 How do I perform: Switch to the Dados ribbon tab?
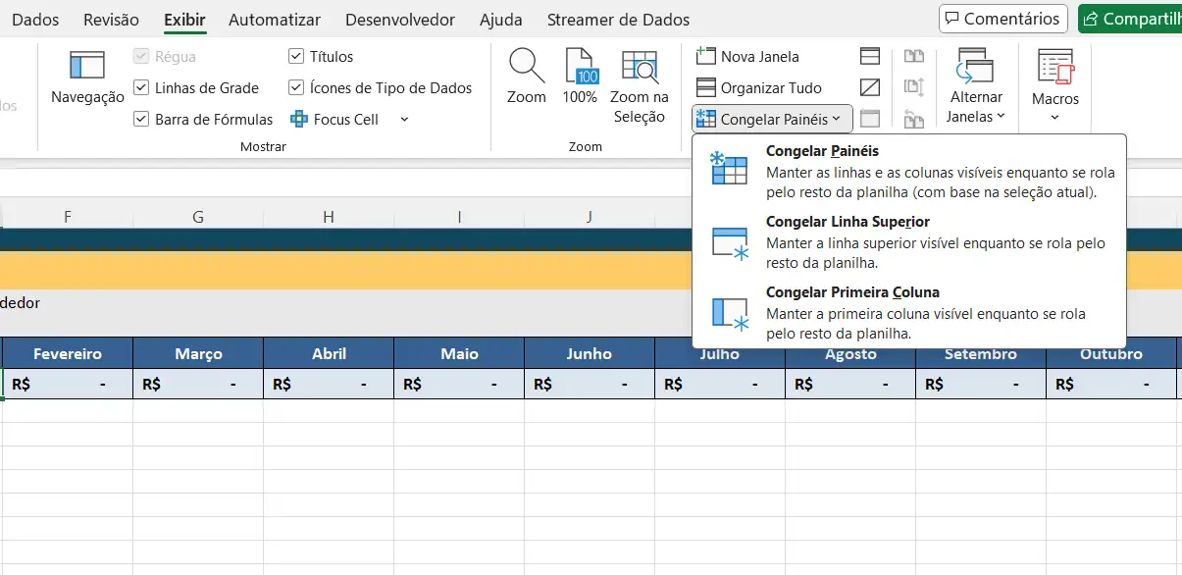click(35, 19)
